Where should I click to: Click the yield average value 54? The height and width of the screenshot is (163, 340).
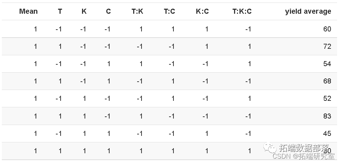[x=327, y=64]
